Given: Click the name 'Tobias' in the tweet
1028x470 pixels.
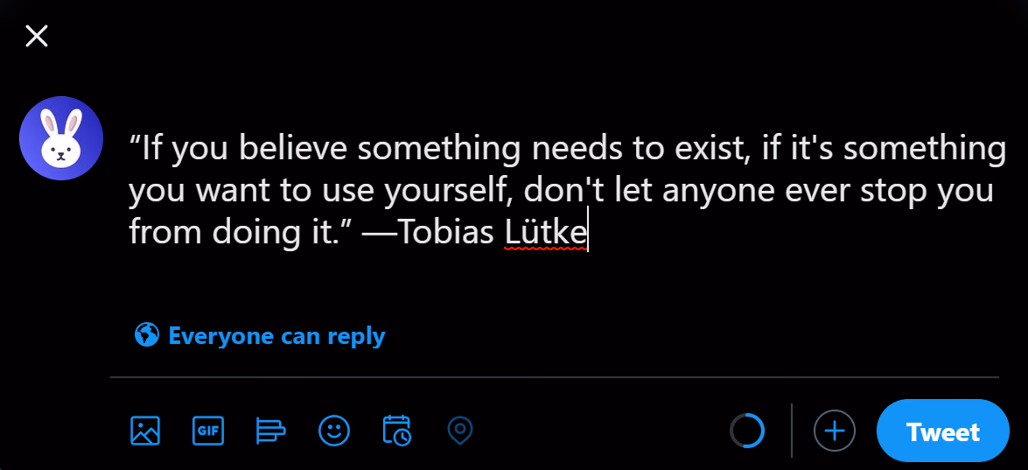Looking at the screenshot, I should [446, 232].
